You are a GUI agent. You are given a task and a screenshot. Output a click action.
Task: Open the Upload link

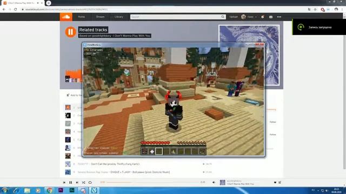pos(233,17)
